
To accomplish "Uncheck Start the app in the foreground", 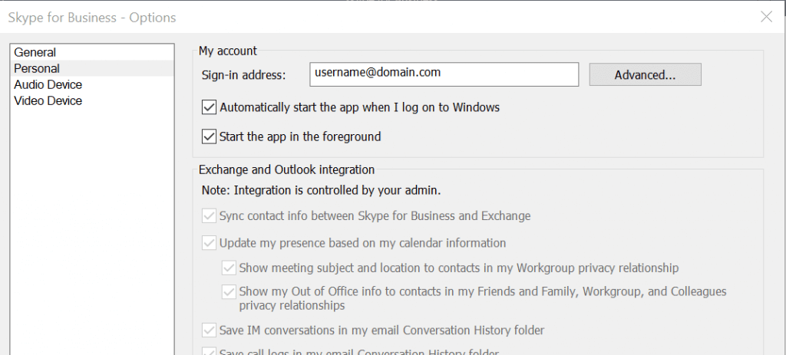I will click(209, 137).
